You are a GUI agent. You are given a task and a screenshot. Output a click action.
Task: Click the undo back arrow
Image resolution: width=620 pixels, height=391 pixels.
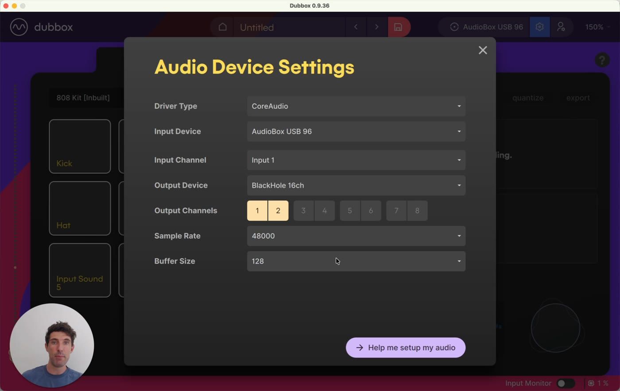356,27
